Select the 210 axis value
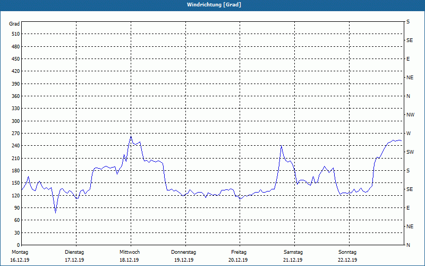This screenshot has width=425, height=266. click(x=16, y=158)
